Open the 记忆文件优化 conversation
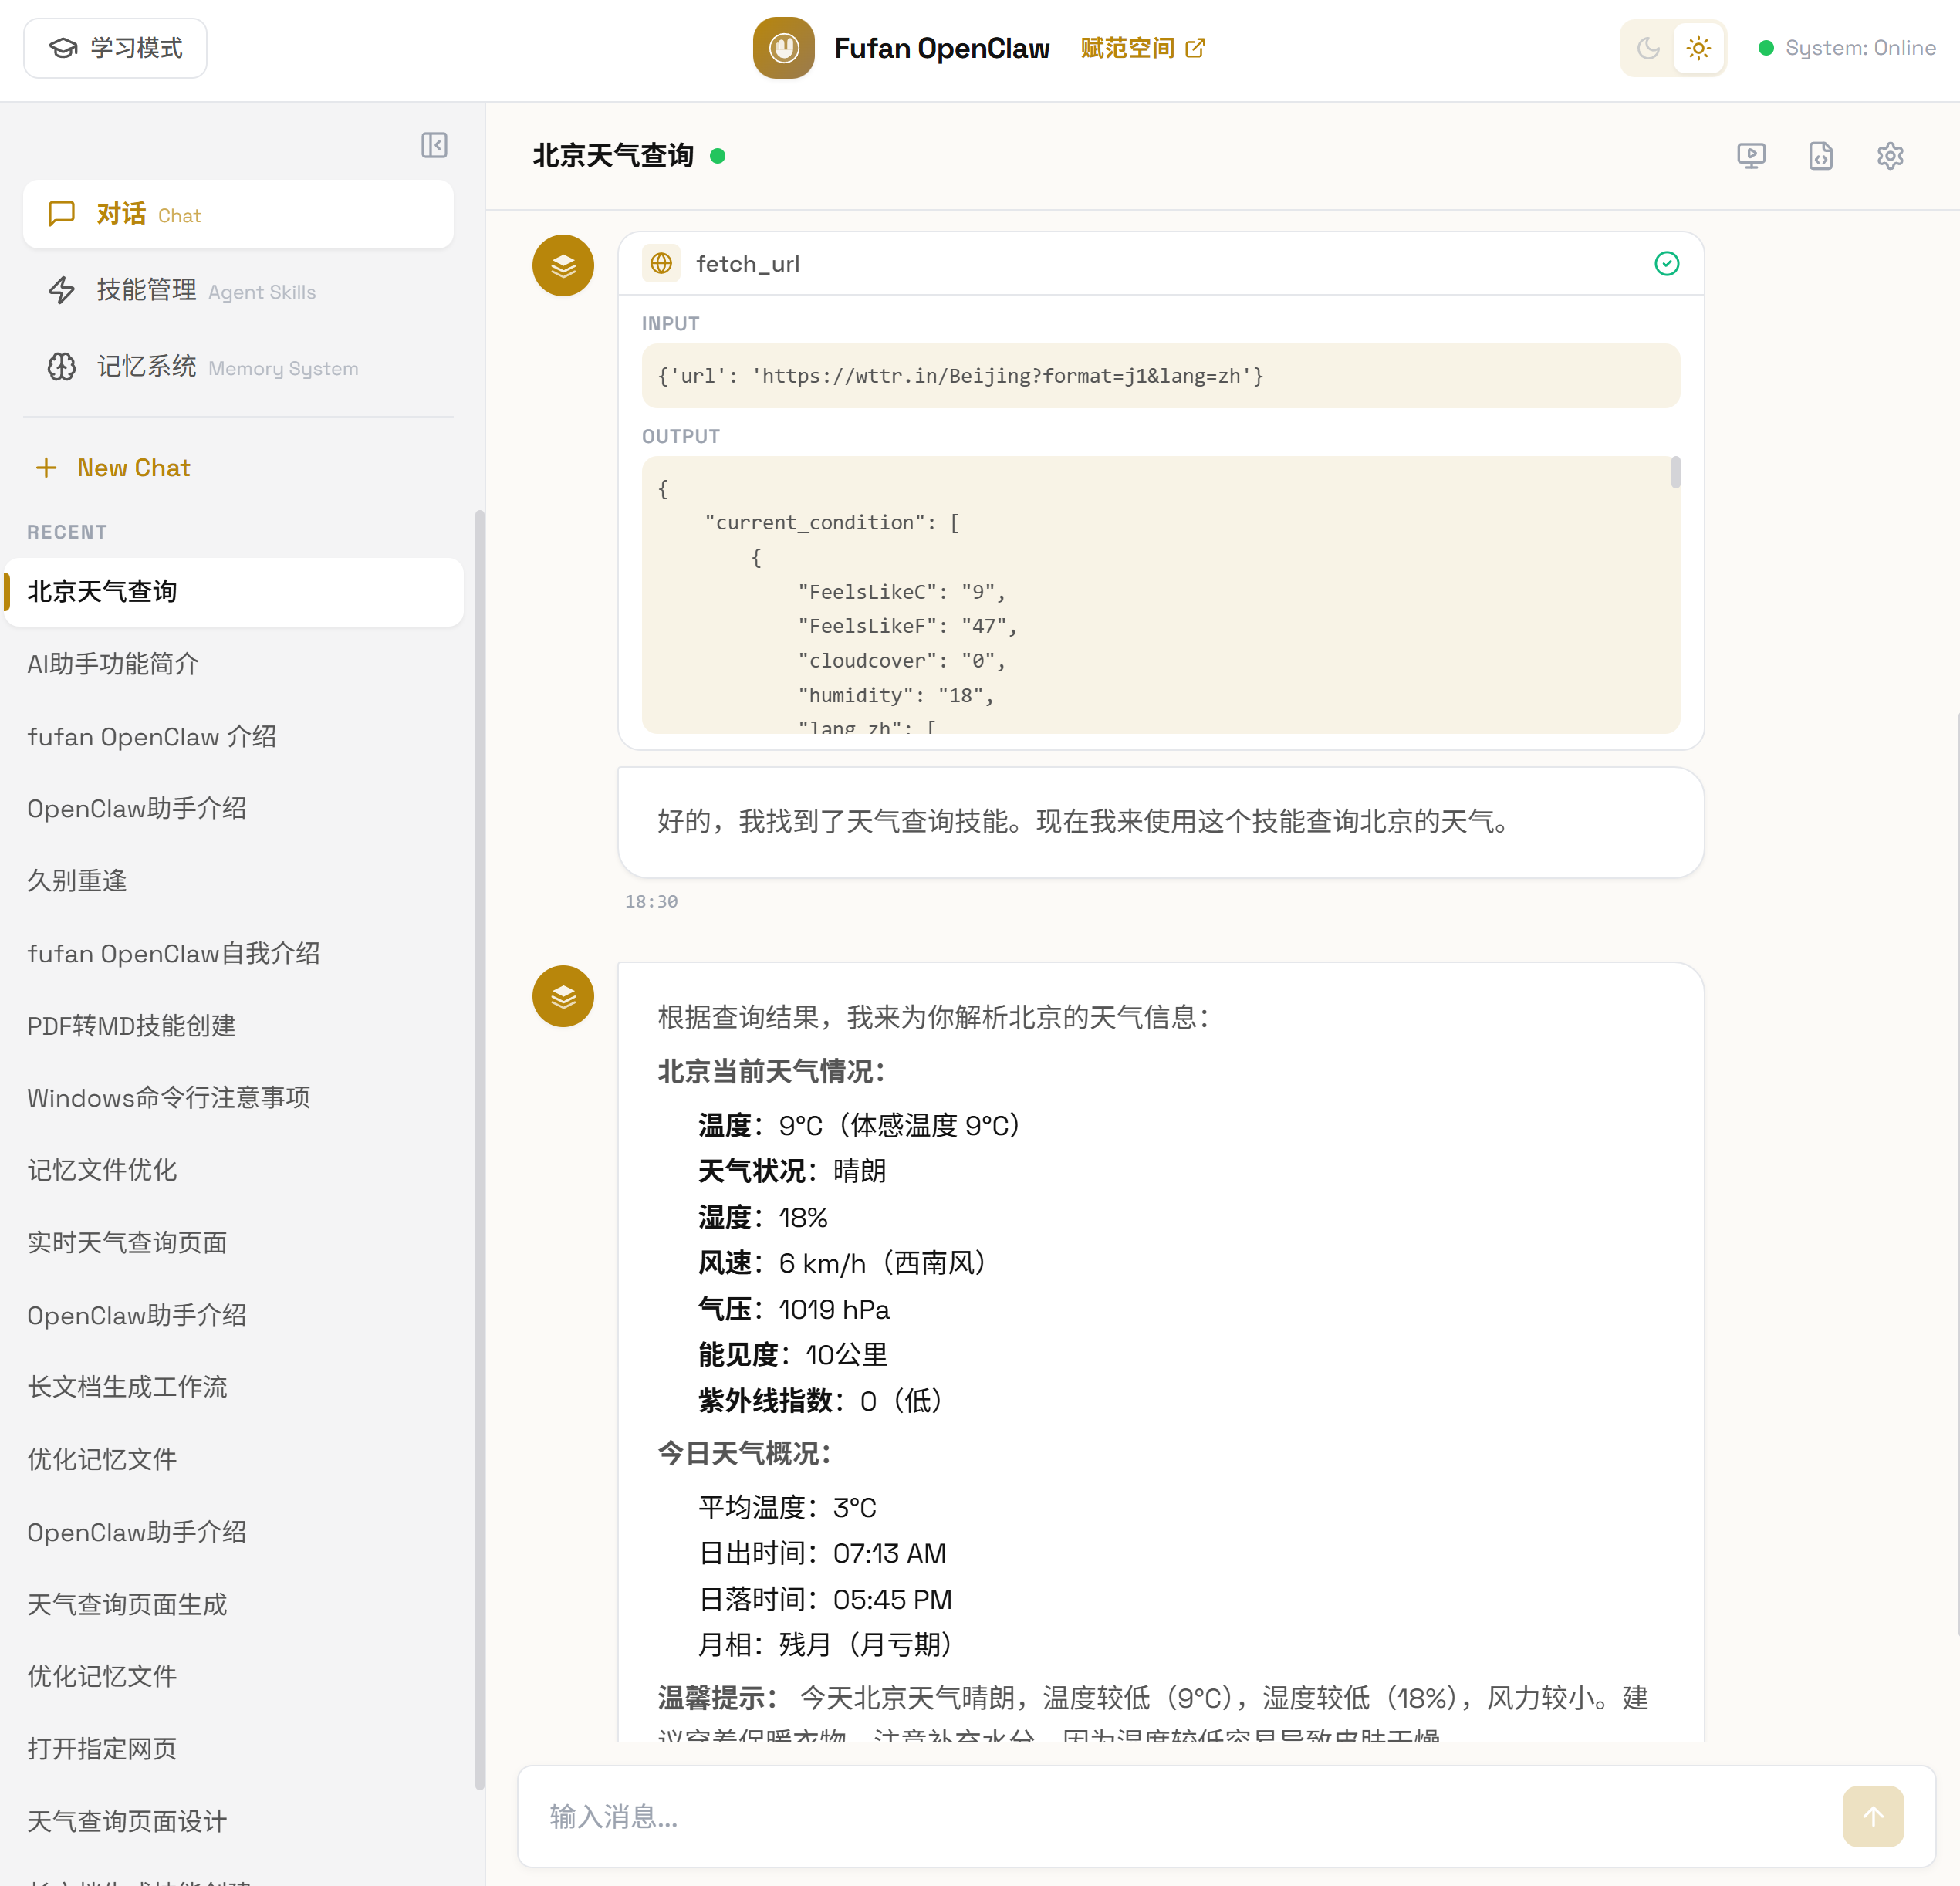1960x1886 pixels. [x=234, y=1170]
